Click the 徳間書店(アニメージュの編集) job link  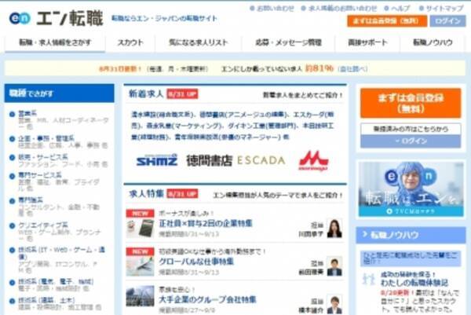243,115
